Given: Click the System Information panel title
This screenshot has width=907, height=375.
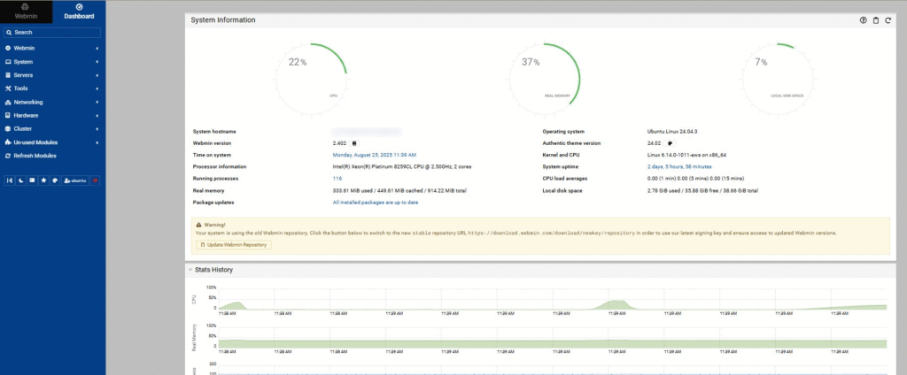Looking at the screenshot, I should (x=222, y=20).
